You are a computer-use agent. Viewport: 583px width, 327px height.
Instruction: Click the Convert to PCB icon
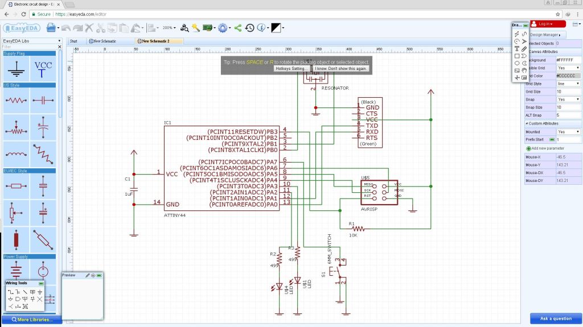click(x=207, y=27)
